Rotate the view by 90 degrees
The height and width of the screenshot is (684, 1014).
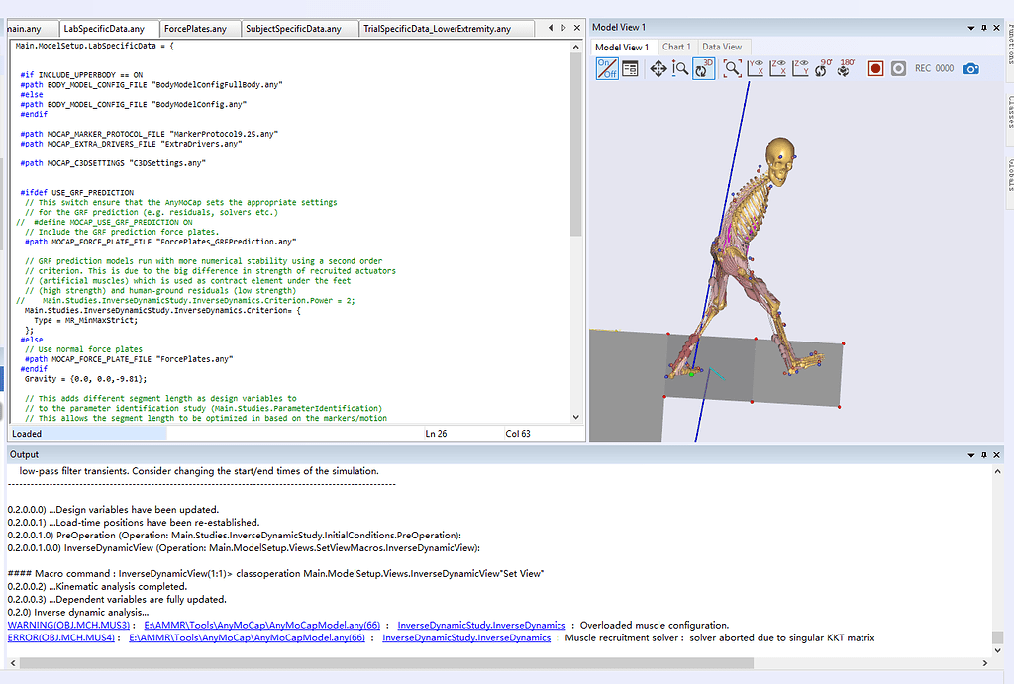click(824, 68)
